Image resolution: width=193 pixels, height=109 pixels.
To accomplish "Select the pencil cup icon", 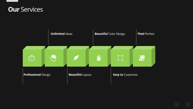I will point(99,58).
